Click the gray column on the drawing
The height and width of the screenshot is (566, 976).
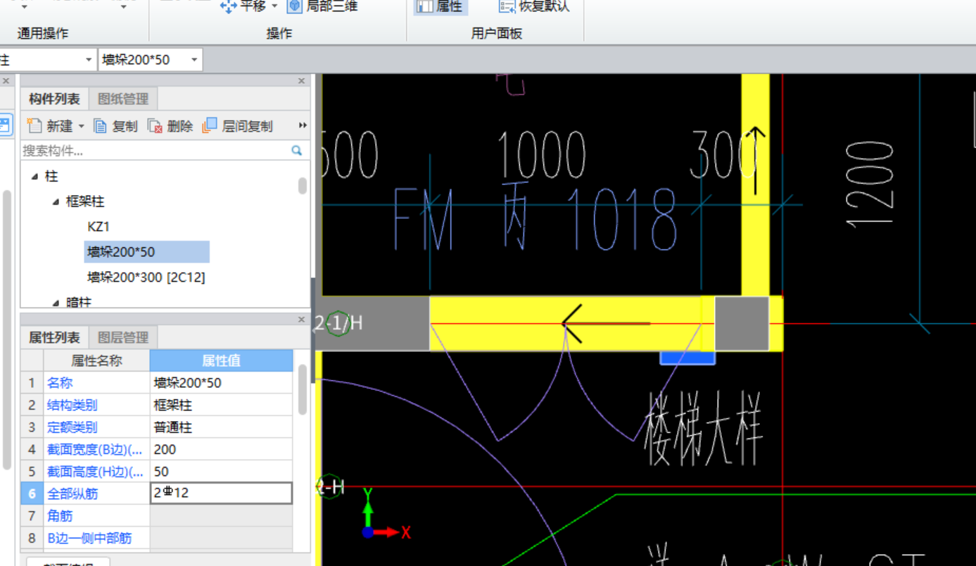pyautogui.click(x=742, y=324)
